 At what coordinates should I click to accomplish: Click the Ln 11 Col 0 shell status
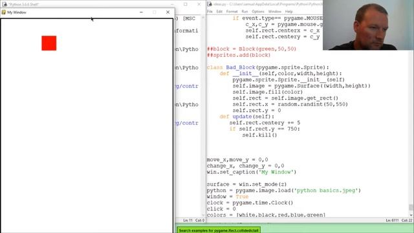click(x=194, y=220)
